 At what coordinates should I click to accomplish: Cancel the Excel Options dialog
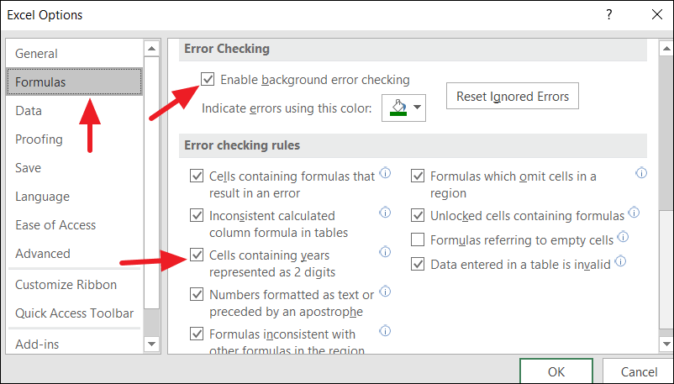pyautogui.click(x=639, y=371)
